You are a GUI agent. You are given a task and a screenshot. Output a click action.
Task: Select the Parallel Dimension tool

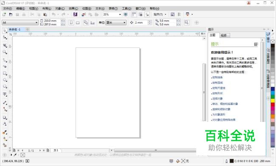(5, 102)
